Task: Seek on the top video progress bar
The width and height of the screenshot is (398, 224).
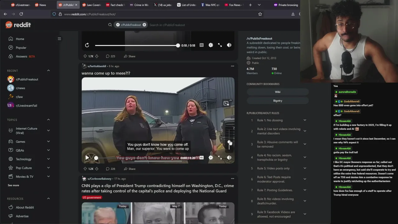Action: pyautogui.click(x=137, y=45)
